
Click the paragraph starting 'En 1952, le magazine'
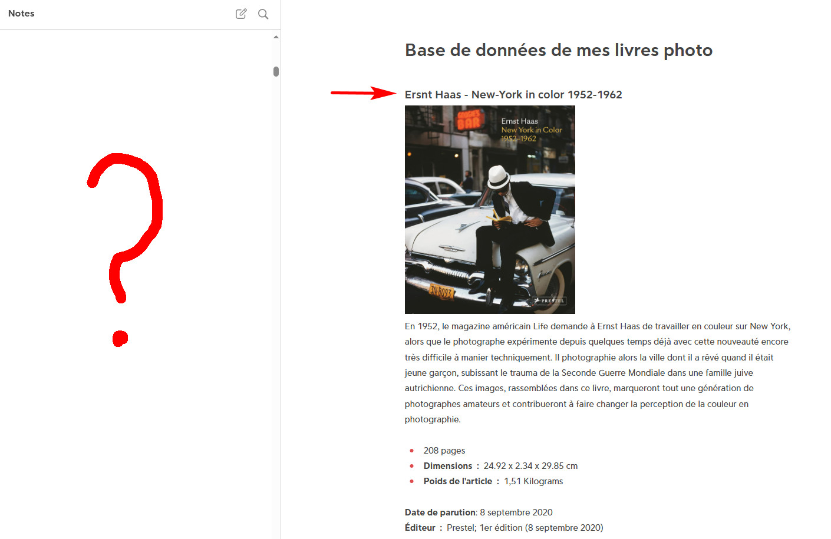click(598, 373)
